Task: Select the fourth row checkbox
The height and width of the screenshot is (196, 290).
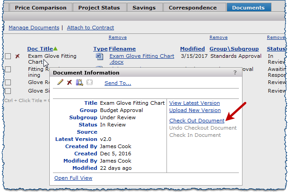Action: pos(8,91)
